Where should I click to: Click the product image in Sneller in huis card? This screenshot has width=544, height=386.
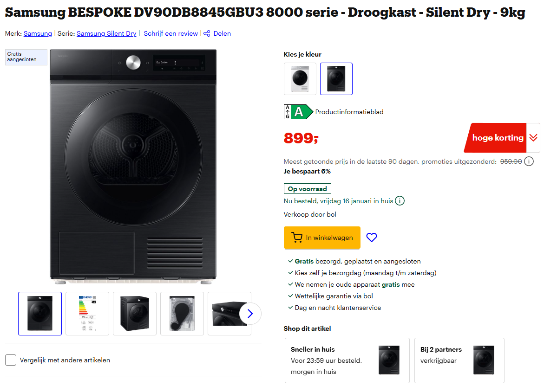coord(389,360)
